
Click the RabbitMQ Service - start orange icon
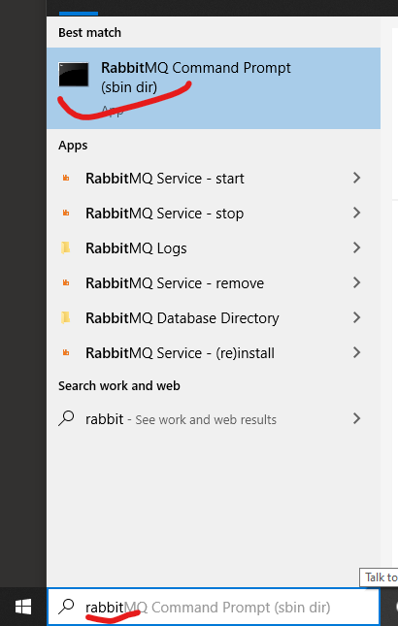[66, 178]
